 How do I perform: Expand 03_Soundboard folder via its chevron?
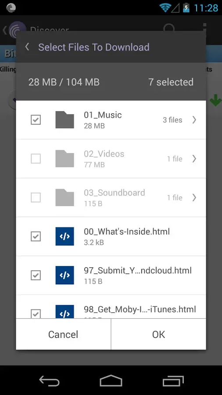pyautogui.click(x=194, y=197)
